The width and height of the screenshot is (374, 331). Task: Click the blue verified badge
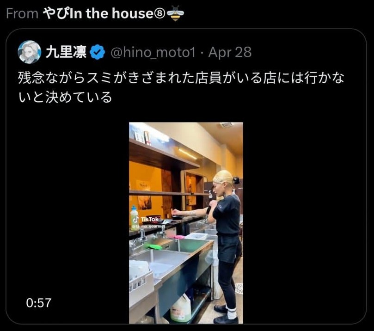click(98, 52)
